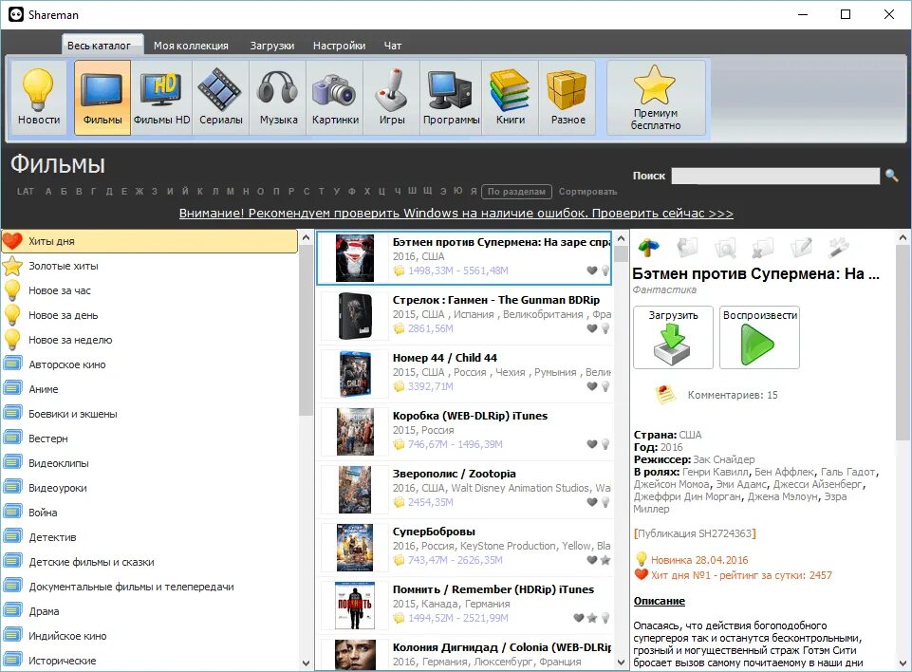Image resolution: width=912 pixels, height=672 pixels.
Task: Open the Windows error check warning link
Action: [x=456, y=213]
